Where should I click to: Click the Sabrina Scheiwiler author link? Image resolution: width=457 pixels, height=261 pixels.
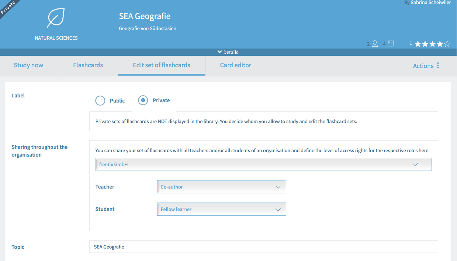(x=430, y=3)
